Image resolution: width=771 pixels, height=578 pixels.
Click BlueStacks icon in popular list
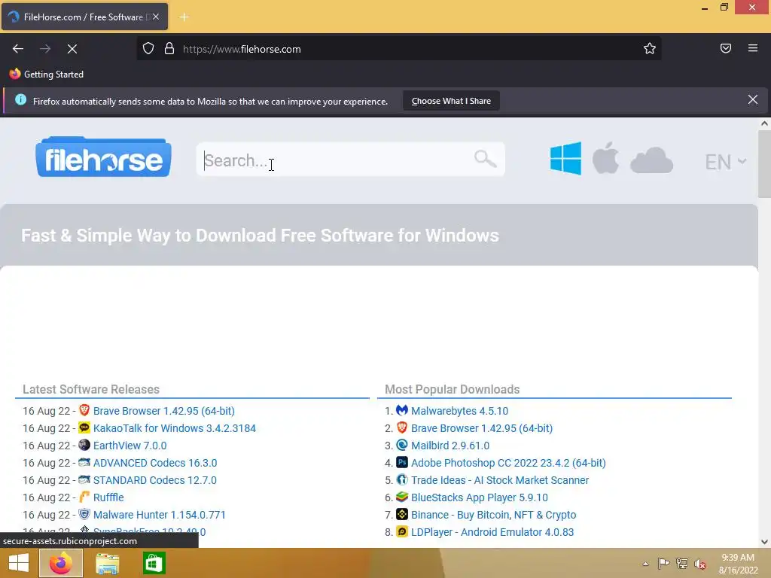coord(402,497)
